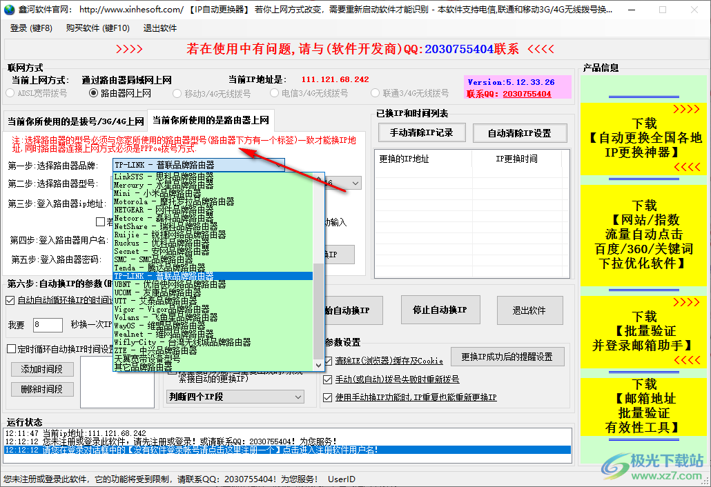
Task: Pick Secnet 安网品牌路由器 option
Action: (x=213, y=251)
